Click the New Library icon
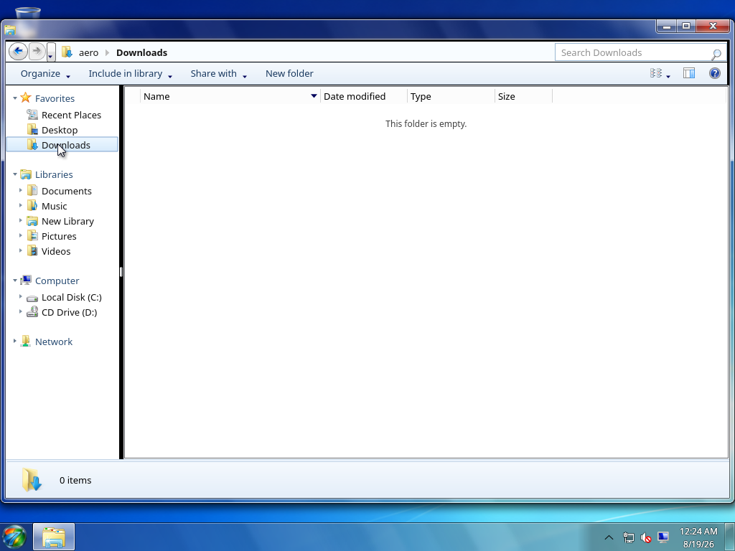Viewport: 735px width, 551px height. coord(32,221)
